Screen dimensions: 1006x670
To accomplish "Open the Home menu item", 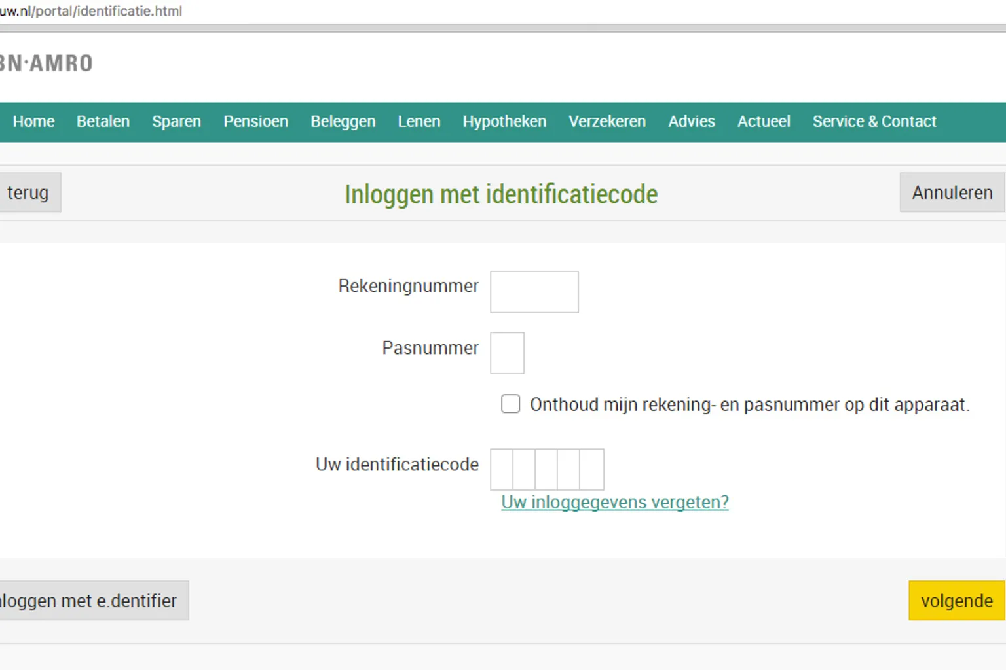I will [x=33, y=122].
